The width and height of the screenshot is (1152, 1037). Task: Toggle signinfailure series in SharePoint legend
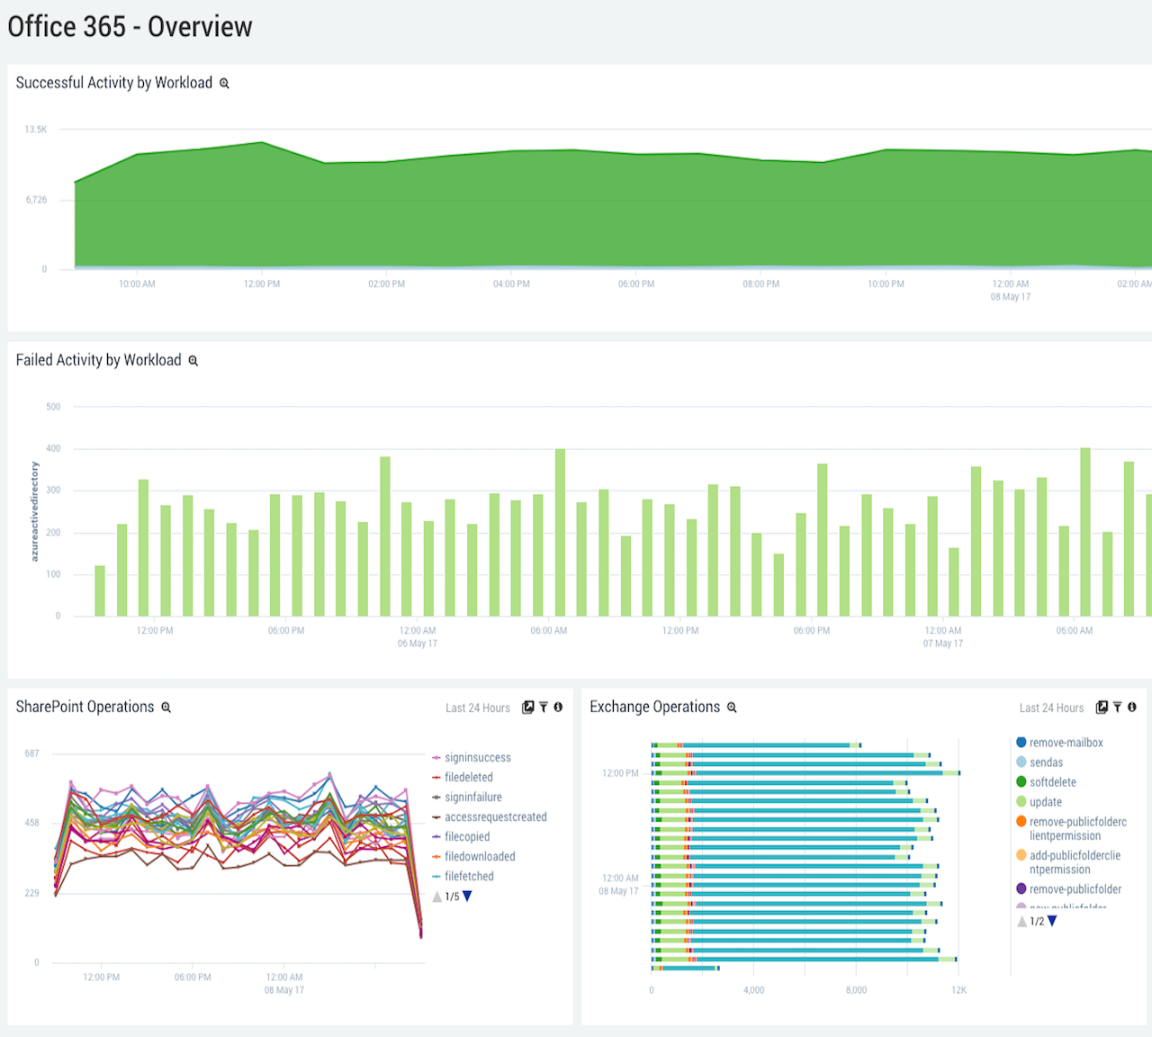click(467, 798)
